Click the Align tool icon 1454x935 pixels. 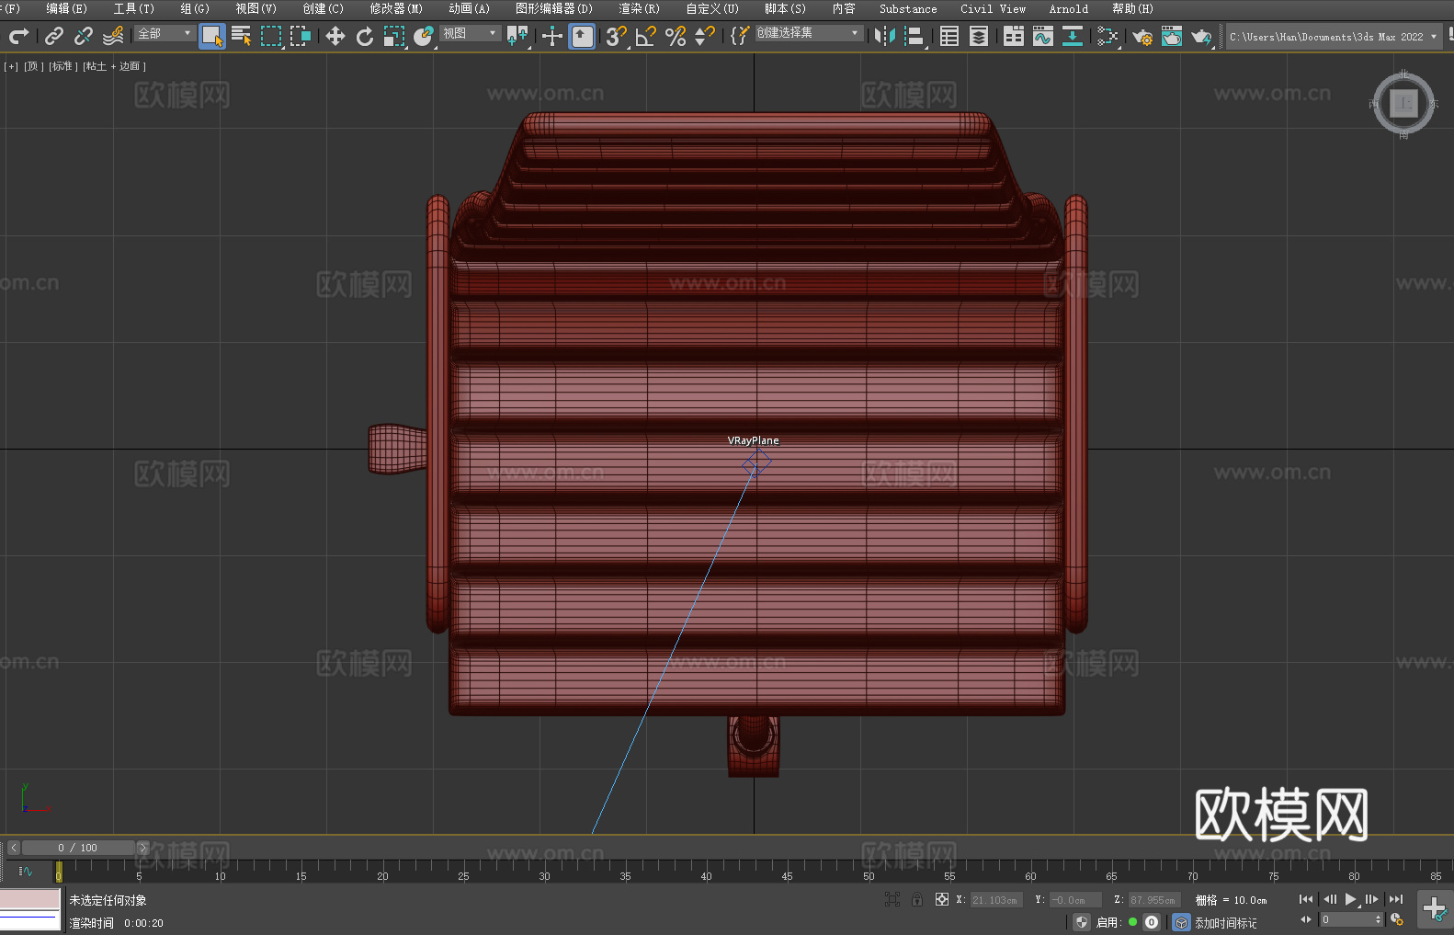914,36
